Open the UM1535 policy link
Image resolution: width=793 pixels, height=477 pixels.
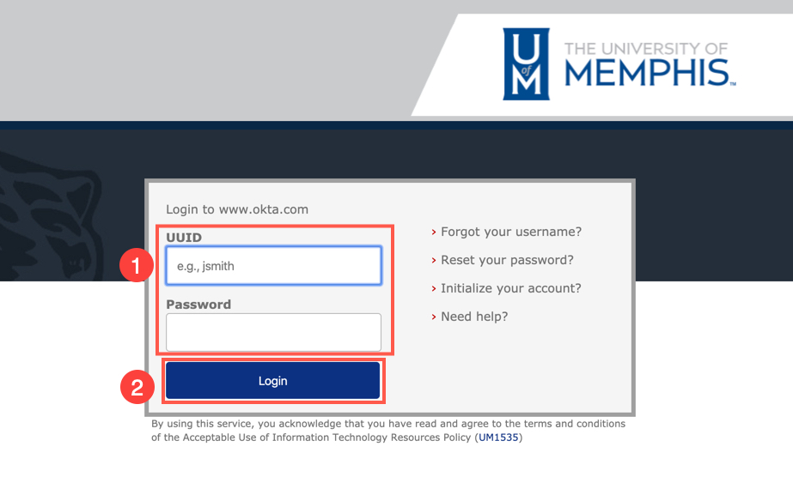498,438
